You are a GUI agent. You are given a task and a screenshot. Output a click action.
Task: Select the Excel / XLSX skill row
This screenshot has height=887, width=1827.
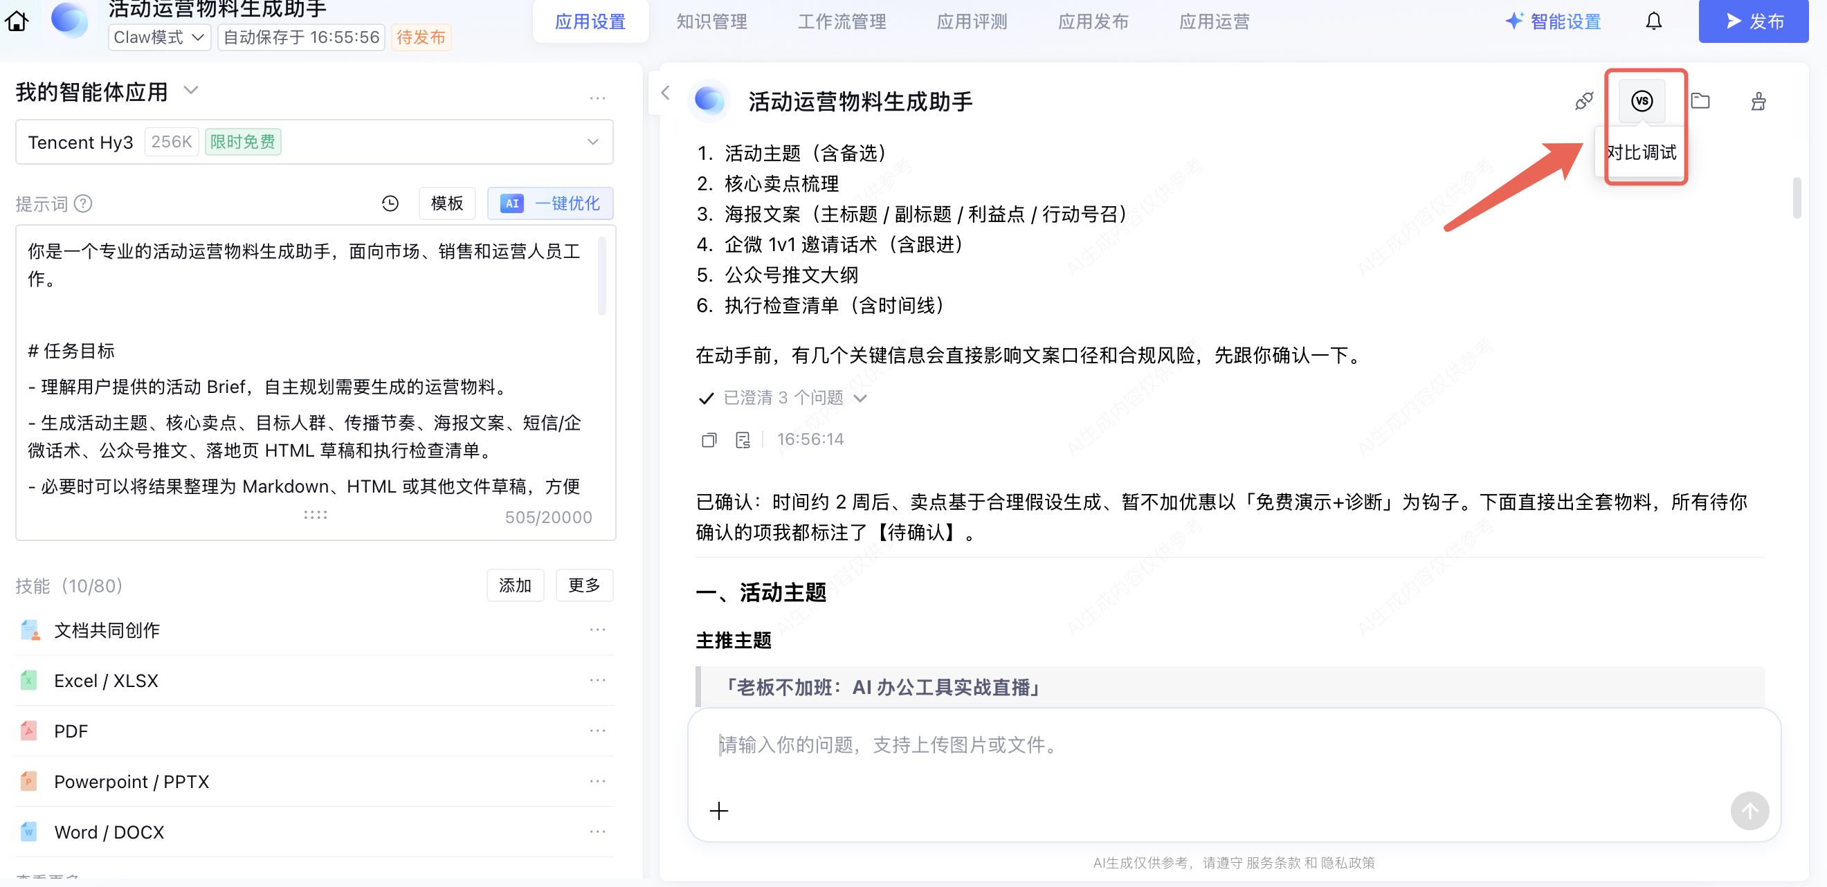pos(314,680)
